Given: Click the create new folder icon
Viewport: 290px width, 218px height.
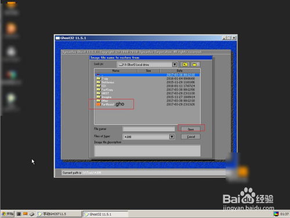Looking at the screenshot, I should [195, 64].
